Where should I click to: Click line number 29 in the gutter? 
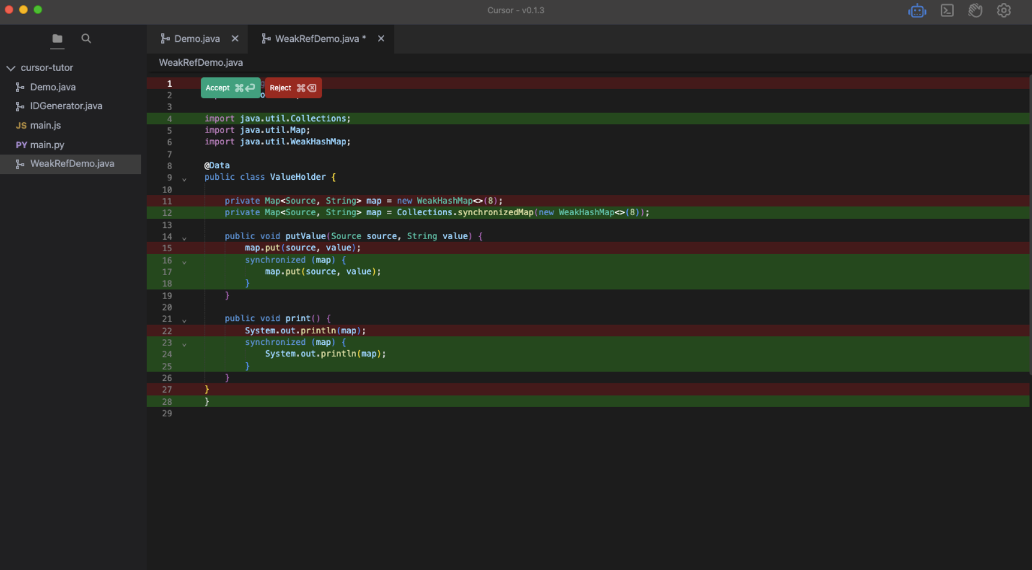click(x=167, y=414)
